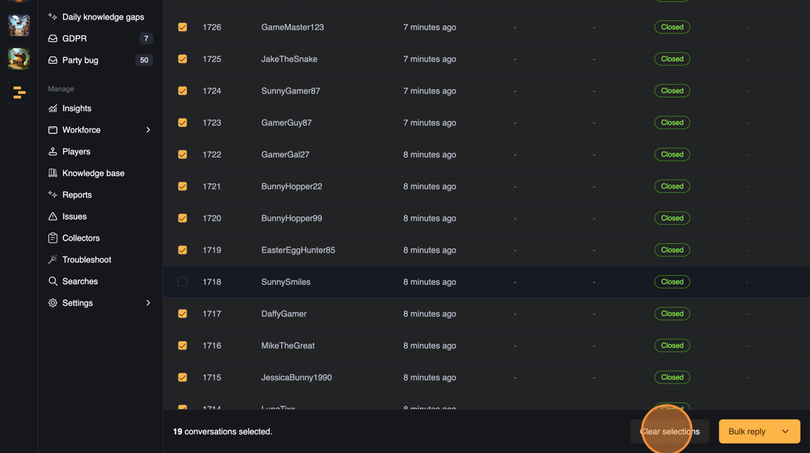Go to Insights page
This screenshot has height=453, width=810.
click(x=77, y=109)
